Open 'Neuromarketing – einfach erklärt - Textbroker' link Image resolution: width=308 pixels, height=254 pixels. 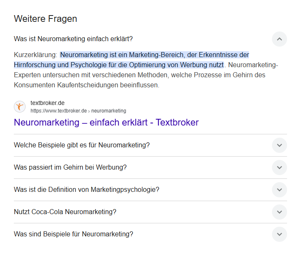click(x=106, y=122)
